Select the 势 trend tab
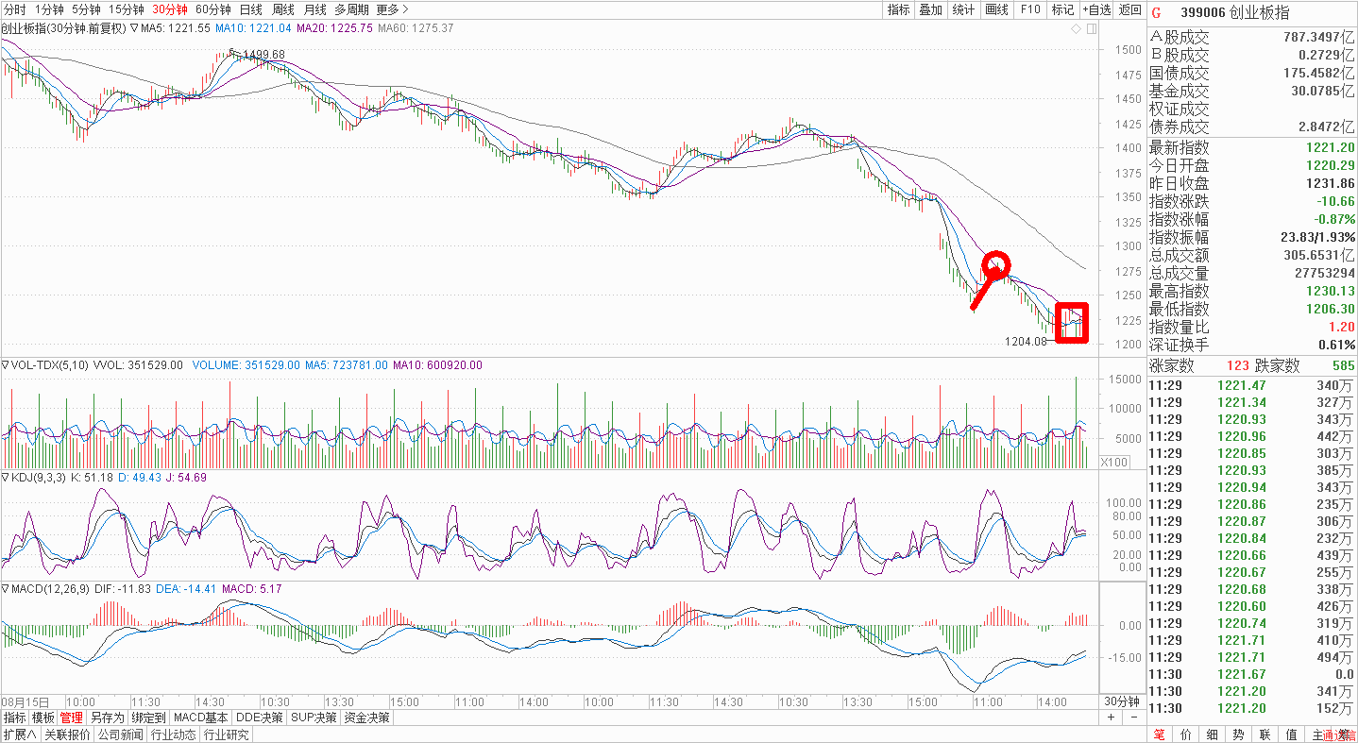 (x=1238, y=735)
